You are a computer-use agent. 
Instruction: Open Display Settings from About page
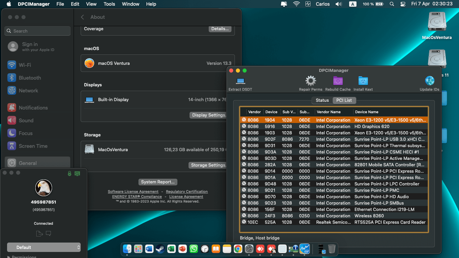209,115
